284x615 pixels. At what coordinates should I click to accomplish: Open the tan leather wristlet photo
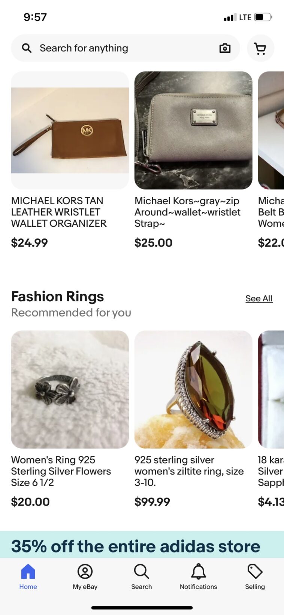point(70,130)
